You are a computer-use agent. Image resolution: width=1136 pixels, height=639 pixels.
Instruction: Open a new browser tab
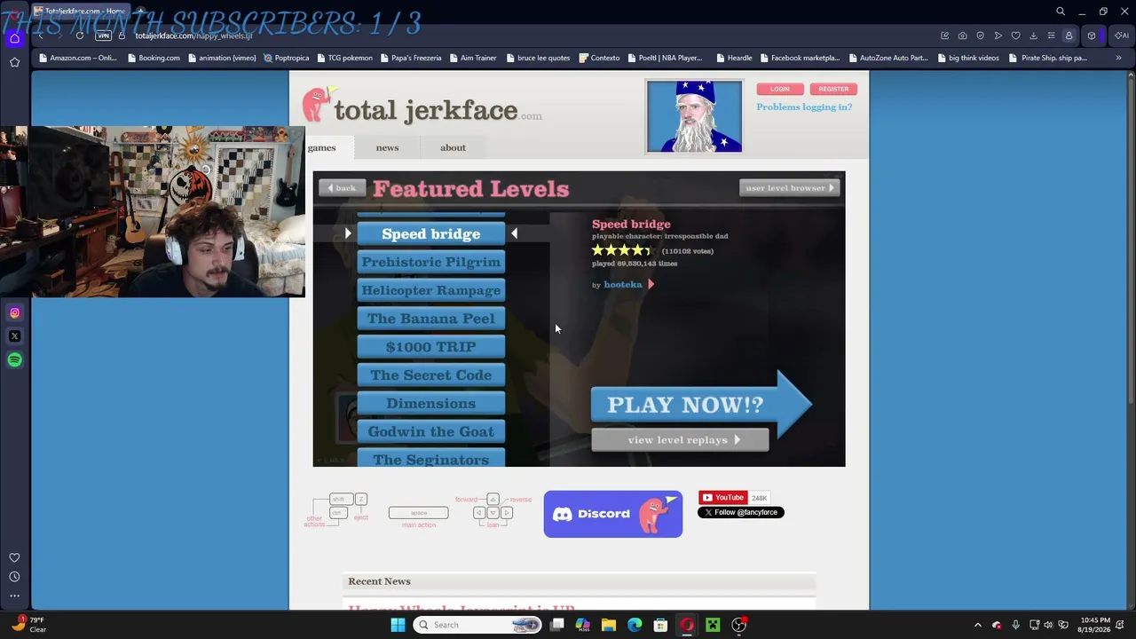pyautogui.click(x=140, y=12)
